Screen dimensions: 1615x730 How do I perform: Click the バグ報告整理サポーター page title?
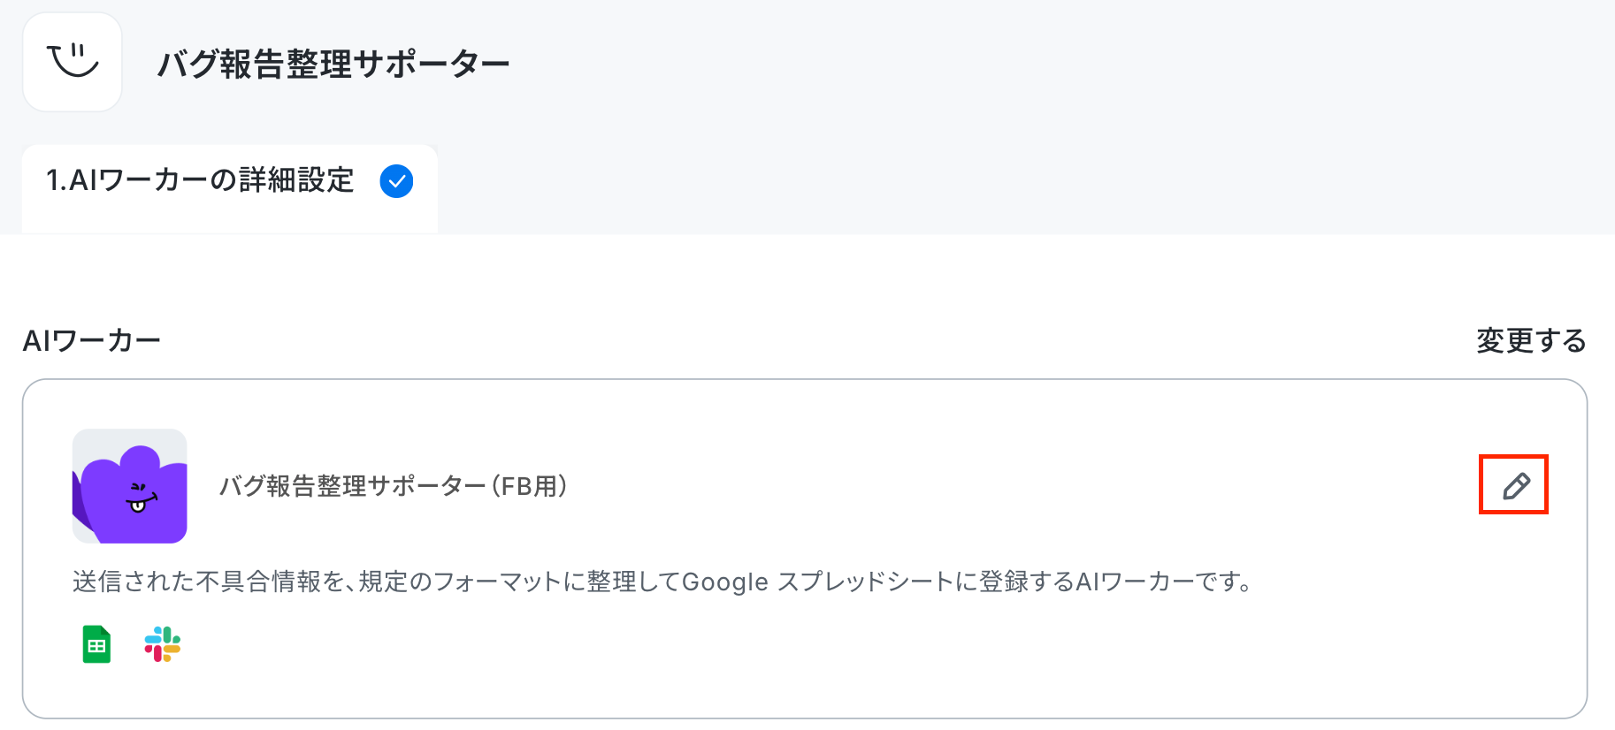(x=333, y=64)
